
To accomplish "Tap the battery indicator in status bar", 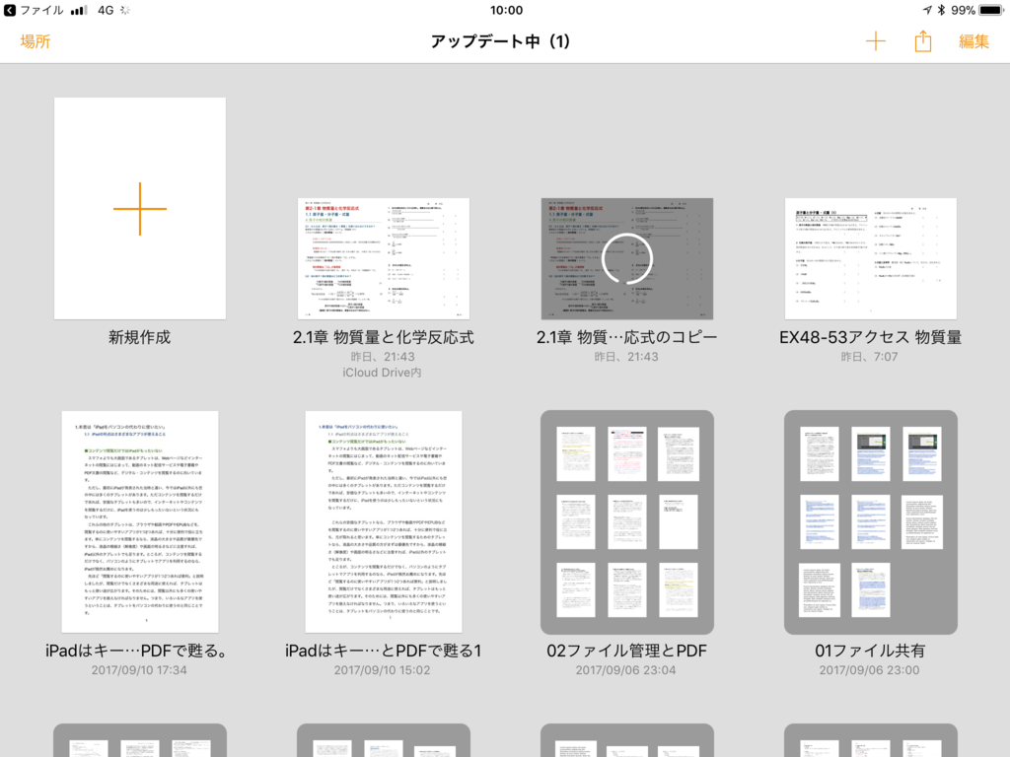I will click(991, 10).
